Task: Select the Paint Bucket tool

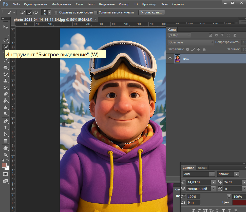Action: click(x=6, y=101)
